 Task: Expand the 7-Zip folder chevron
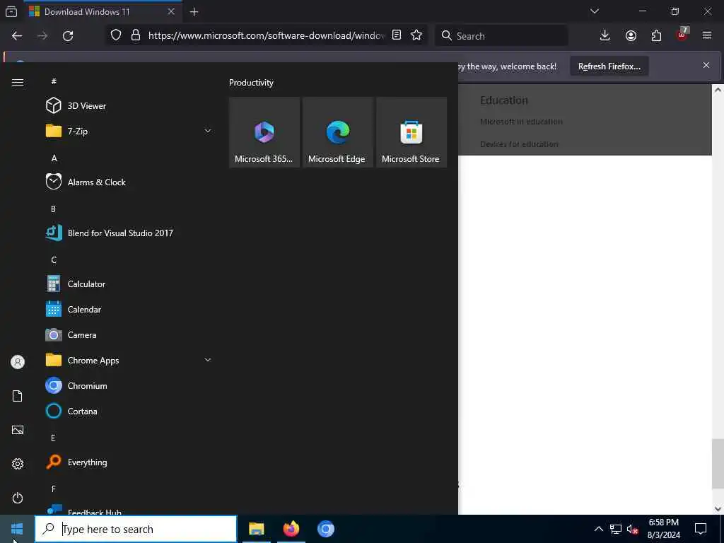(208, 131)
